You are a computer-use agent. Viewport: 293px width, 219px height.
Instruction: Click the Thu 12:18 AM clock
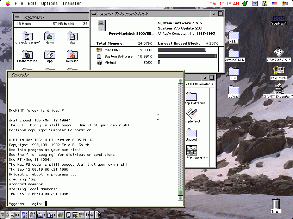pyautogui.click(x=224, y=4)
